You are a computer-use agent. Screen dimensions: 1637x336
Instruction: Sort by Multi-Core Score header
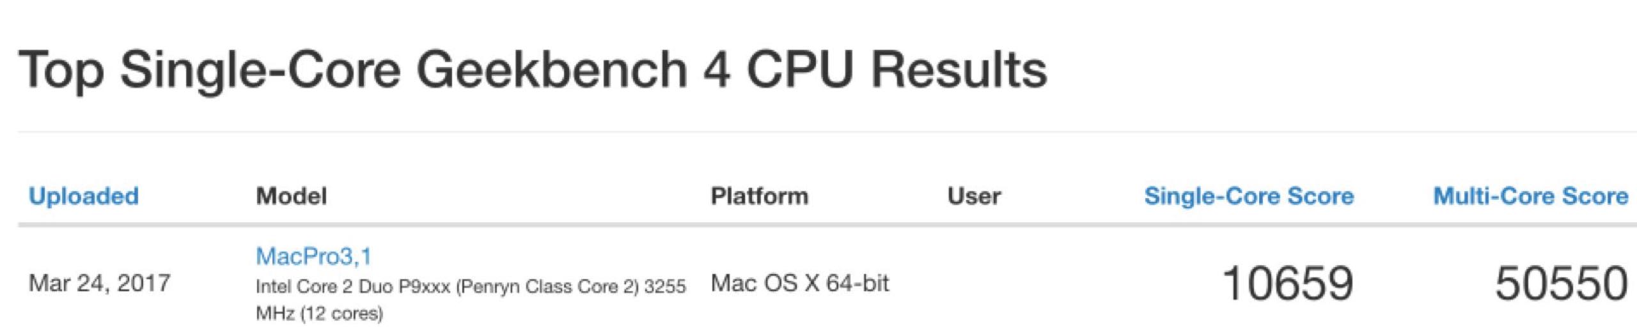[1530, 196]
